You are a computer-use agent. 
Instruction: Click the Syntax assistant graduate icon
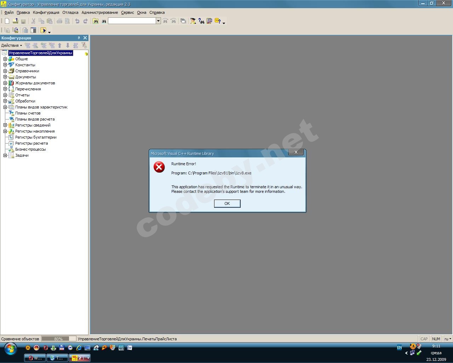click(x=193, y=21)
